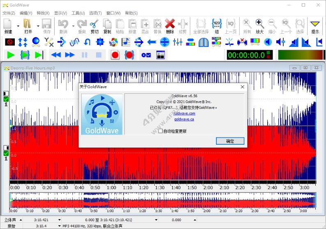Screen dimensions: 326x229
Task: Click the echo return arrow effect icon
Action: (x=87, y=42)
